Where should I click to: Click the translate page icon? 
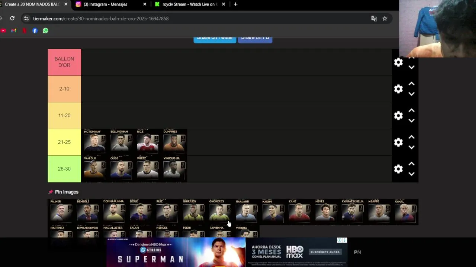click(374, 19)
